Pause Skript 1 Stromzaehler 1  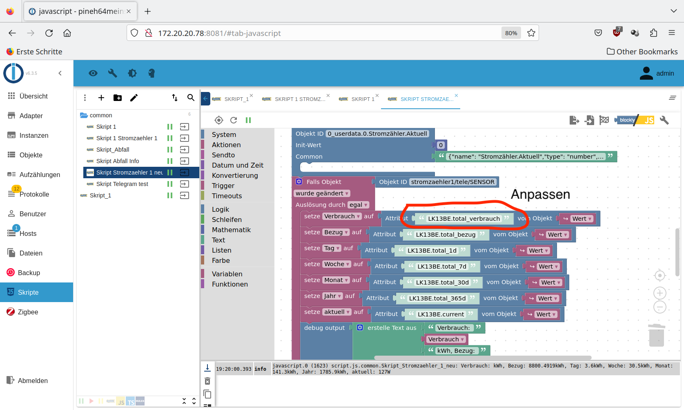pyautogui.click(x=170, y=138)
